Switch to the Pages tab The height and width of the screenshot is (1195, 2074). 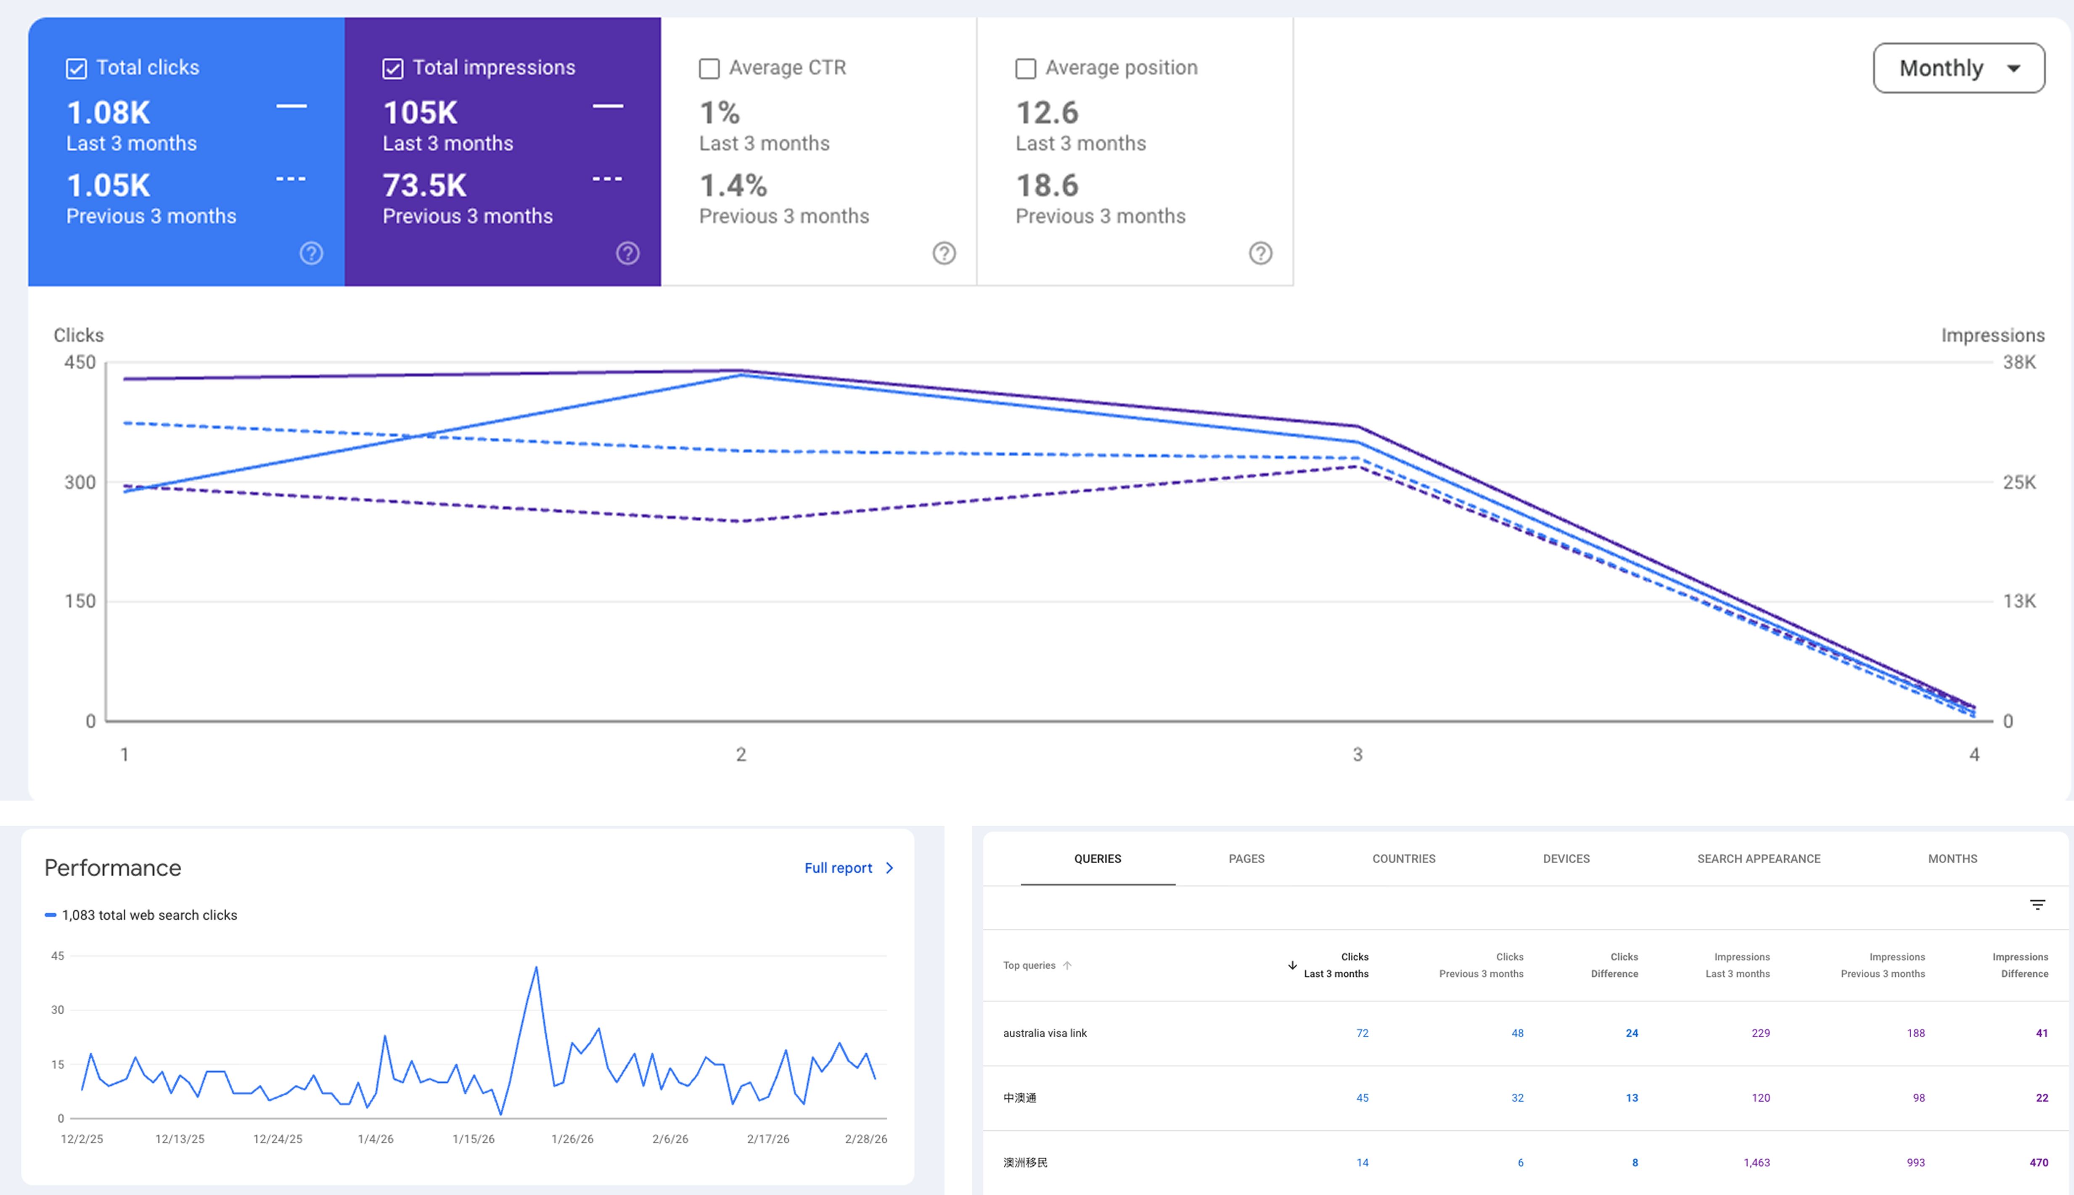[1246, 859]
